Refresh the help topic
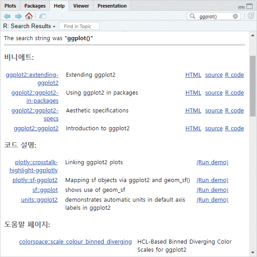 [x=251, y=16]
